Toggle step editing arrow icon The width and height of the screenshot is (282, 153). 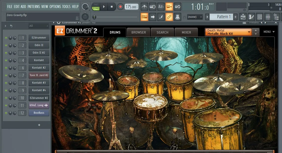coord(153,17)
